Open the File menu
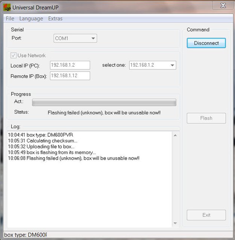Viewport: 235px width, 240px height. coord(10,18)
